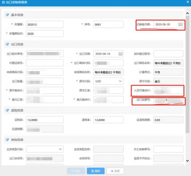Click the 信息不齐标志 field
The height and width of the screenshot is (176, 191).
(x=168, y=158)
